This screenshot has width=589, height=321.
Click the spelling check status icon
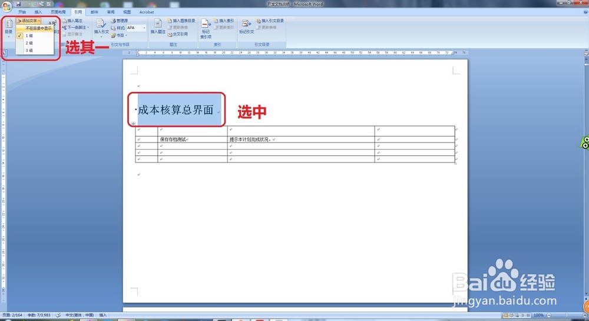click(58, 315)
